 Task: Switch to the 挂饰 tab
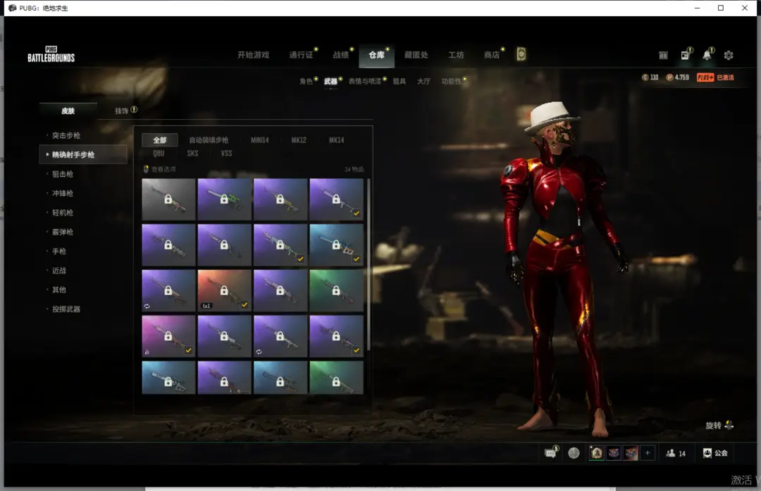[121, 111]
